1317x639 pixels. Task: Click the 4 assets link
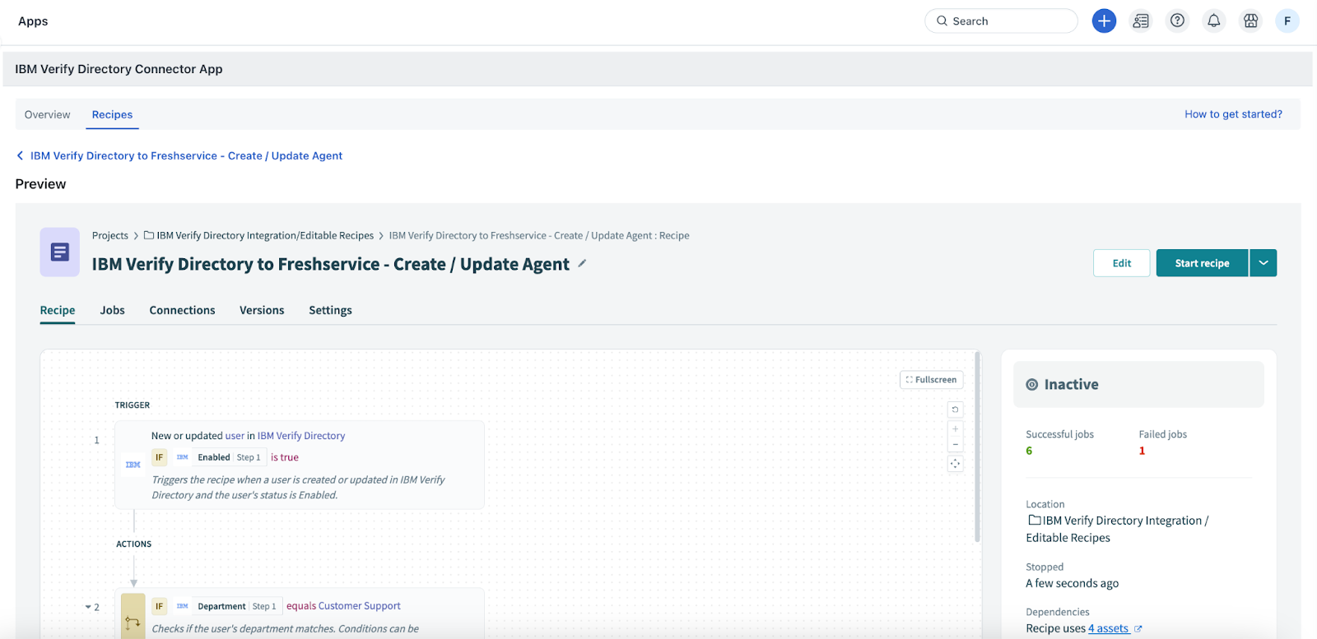1109,629
